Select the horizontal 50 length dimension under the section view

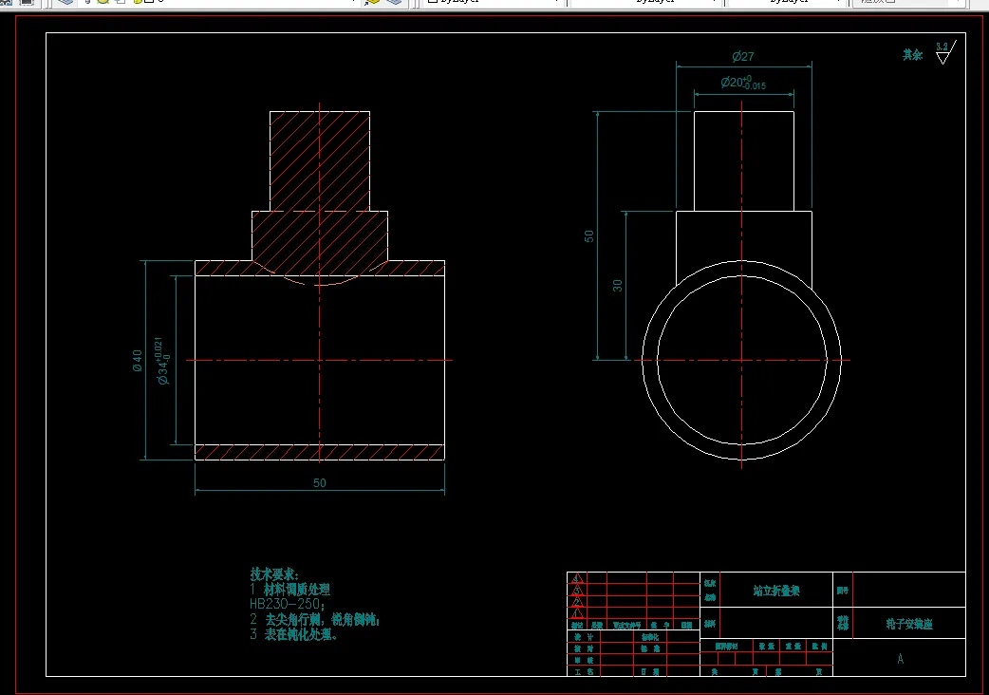[320, 483]
